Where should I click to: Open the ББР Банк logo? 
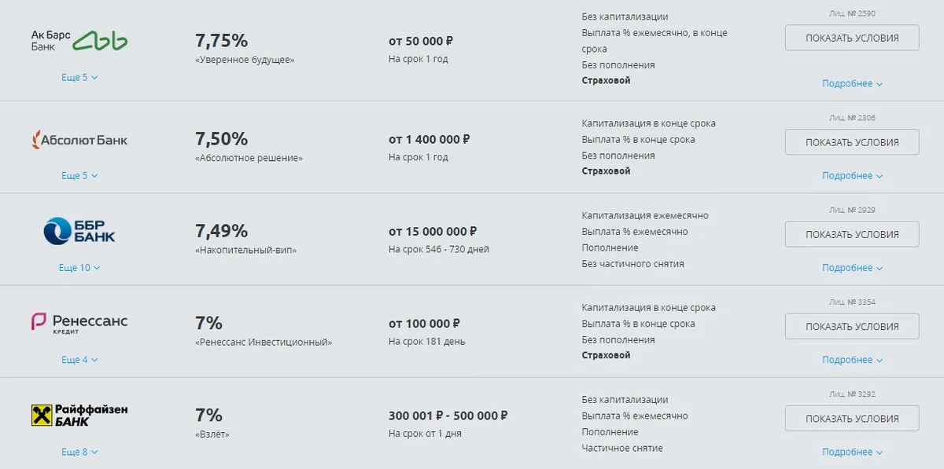click(79, 232)
